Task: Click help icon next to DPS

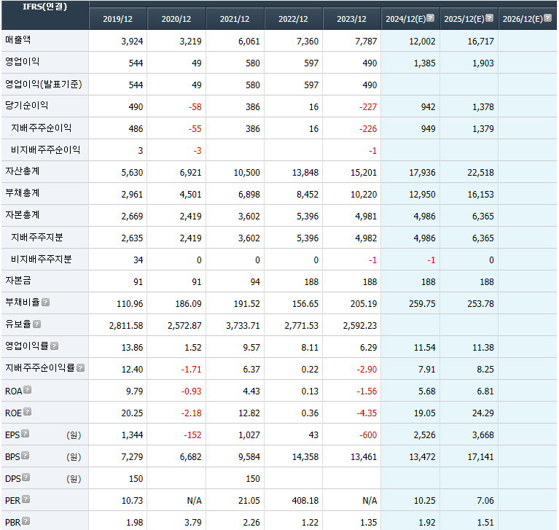Action: 26,478
